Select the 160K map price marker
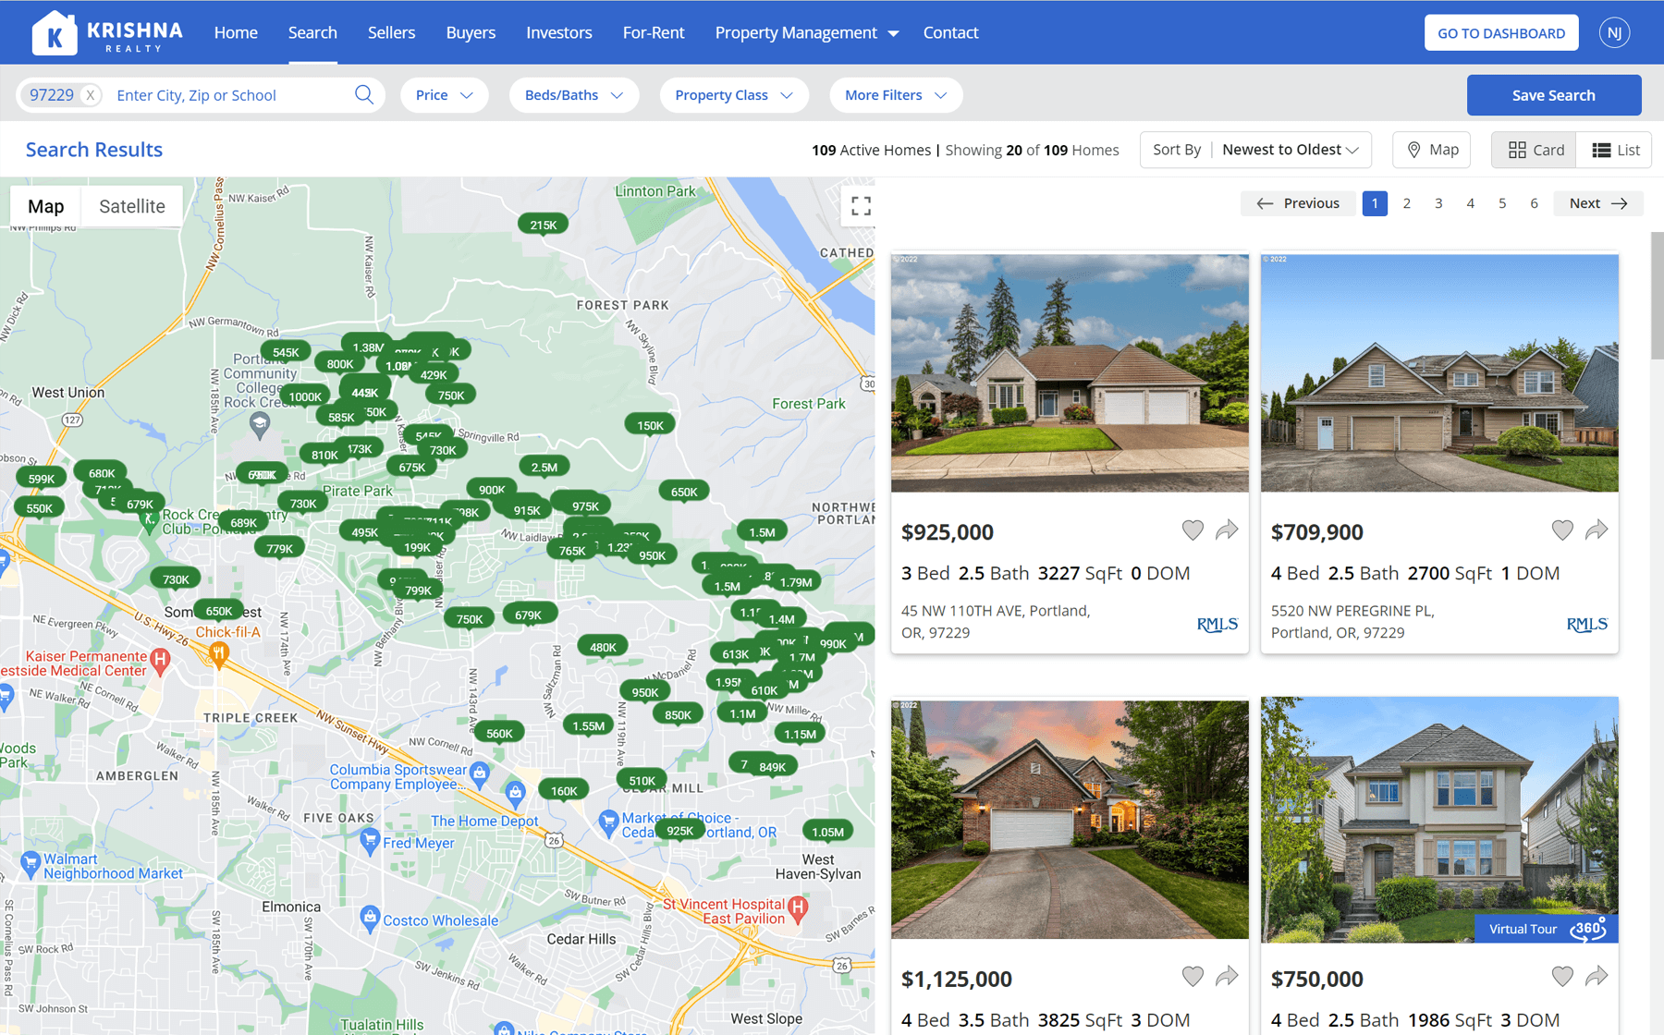The width and height of the screenshot is (1664, 1035). coord(564,790)
